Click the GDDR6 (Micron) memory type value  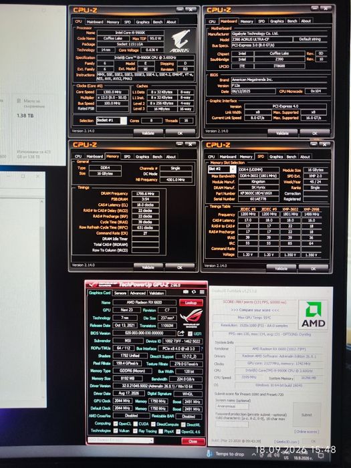pos(132,370)
